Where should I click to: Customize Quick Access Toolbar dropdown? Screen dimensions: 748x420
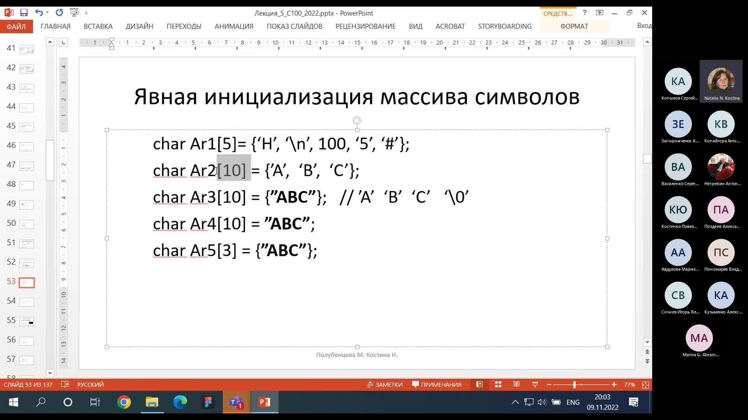86,13
